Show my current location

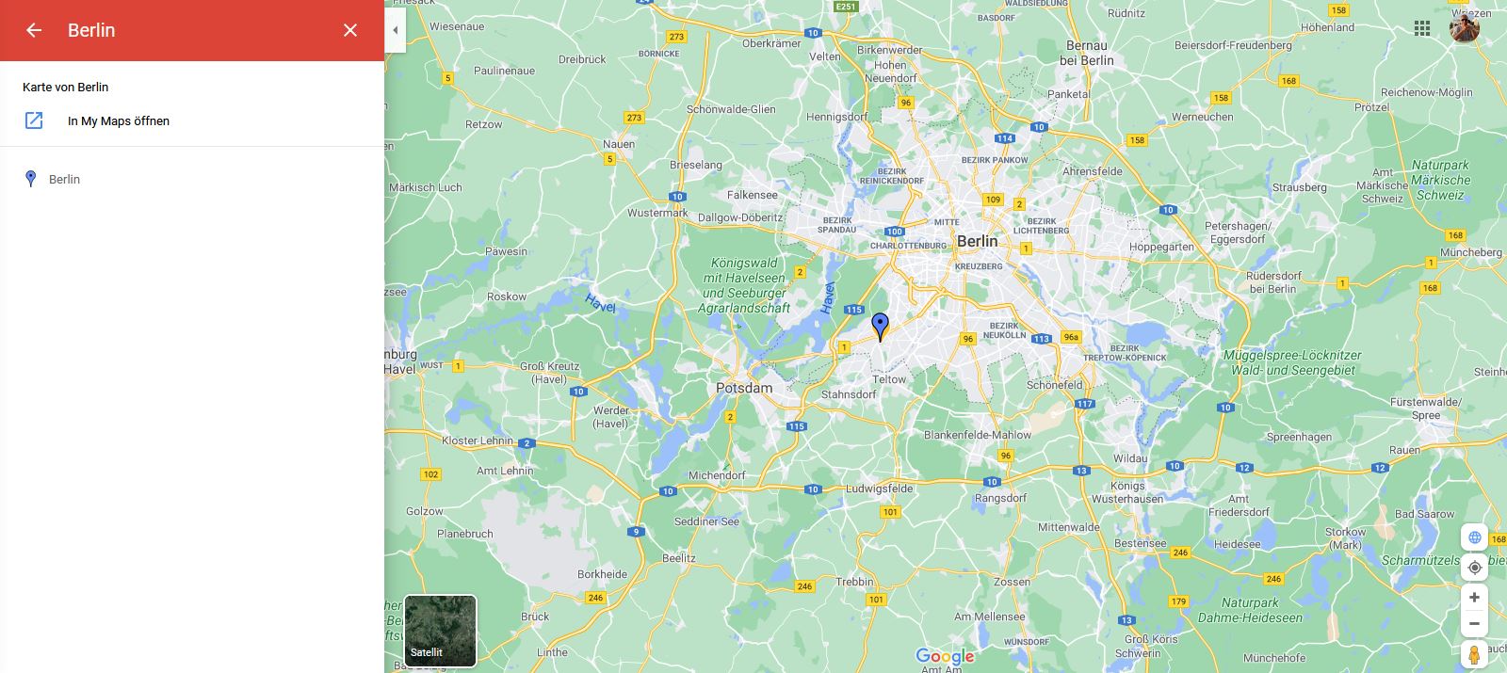coord(1475,568)
